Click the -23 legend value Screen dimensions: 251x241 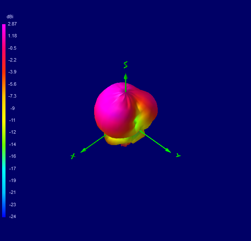(12, 205)
